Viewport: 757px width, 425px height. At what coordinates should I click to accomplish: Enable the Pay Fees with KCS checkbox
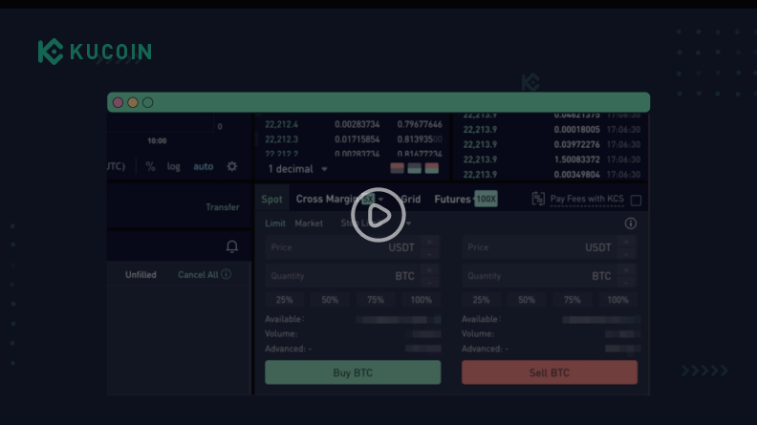(637, 201)
